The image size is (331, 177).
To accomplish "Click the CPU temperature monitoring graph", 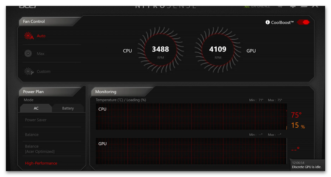I will pyautogui.click(x=191, y=117).
